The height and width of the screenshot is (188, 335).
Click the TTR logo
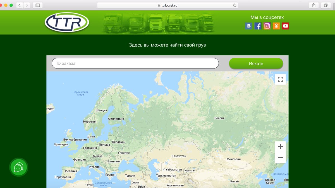[67, 22]
